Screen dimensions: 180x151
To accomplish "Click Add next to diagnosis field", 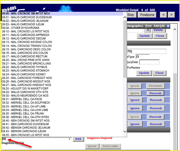I will 78,139.
